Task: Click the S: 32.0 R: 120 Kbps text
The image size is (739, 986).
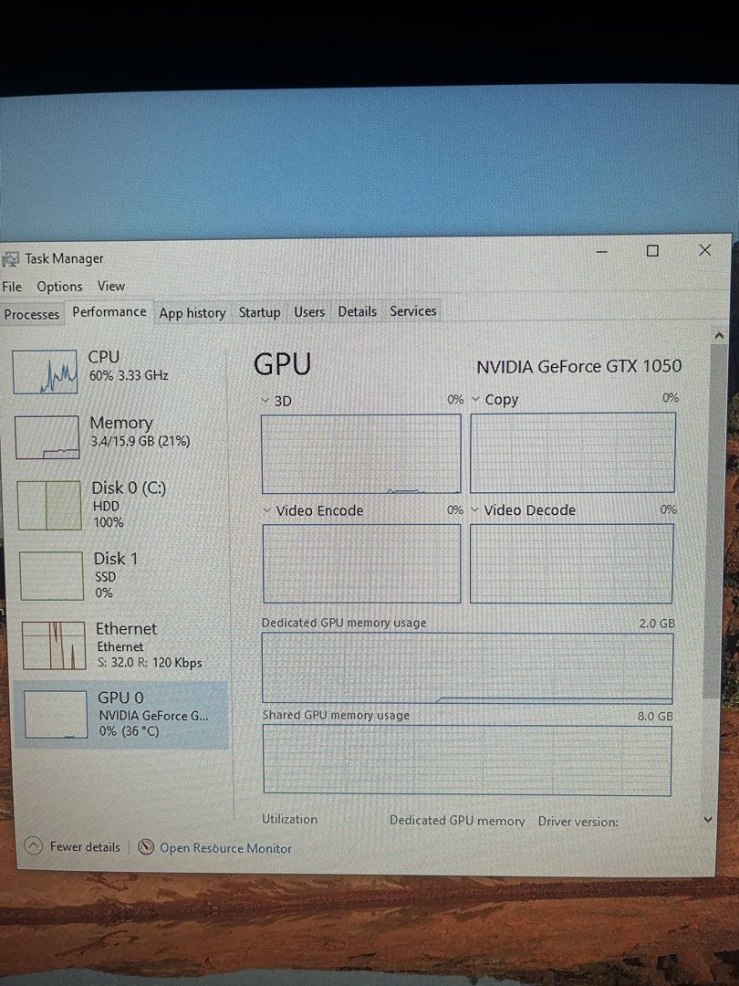Action: (150, 662)
